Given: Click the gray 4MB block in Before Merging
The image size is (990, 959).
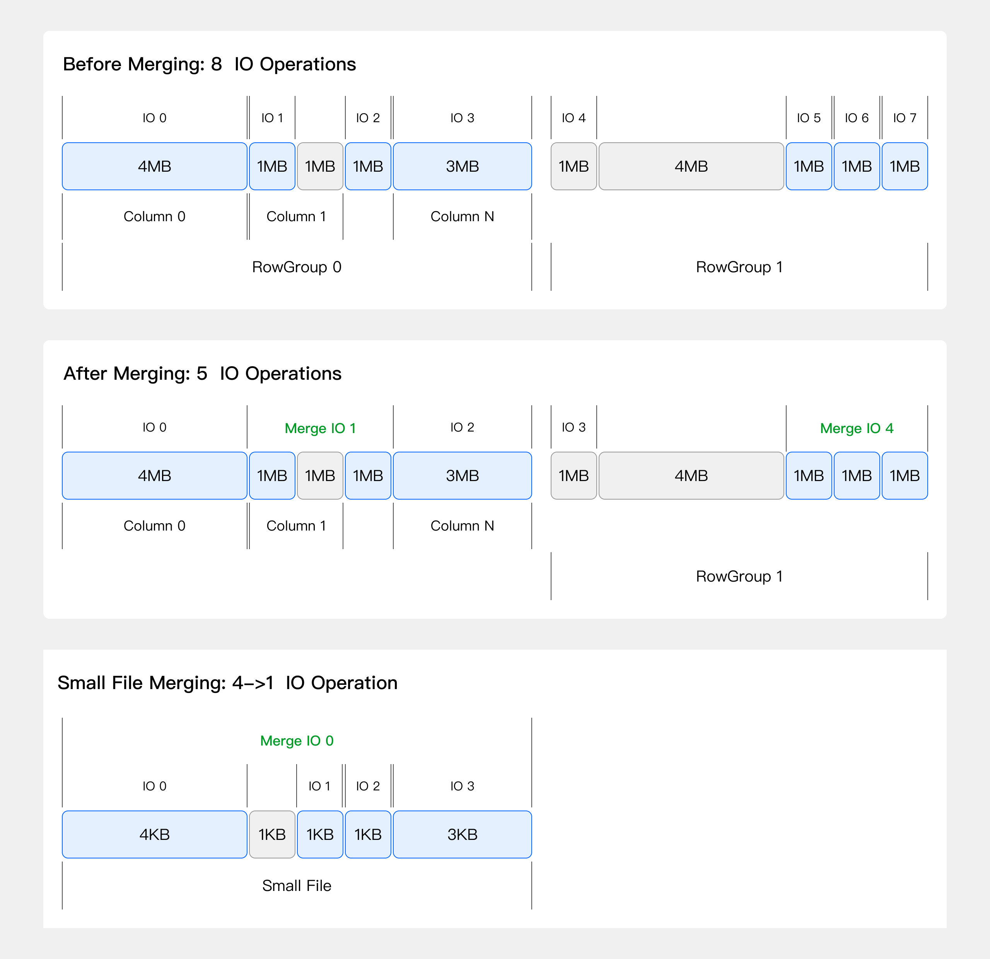Looking at the screenshot, I should 691,166.
